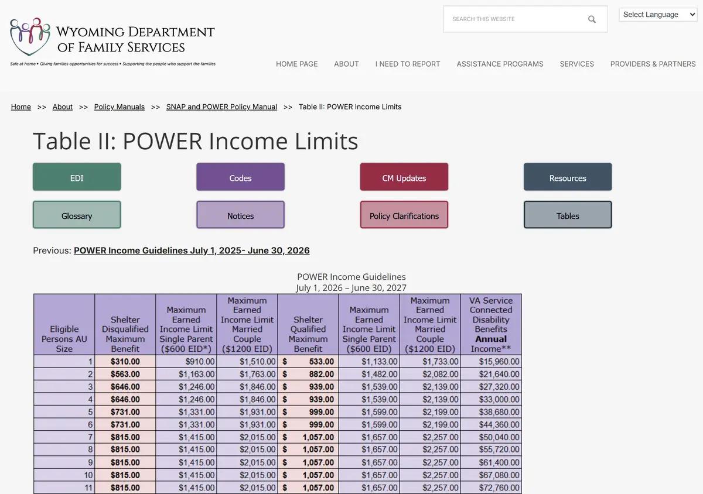Click the Resources button

pyautogui.click(x=568, y=177)
